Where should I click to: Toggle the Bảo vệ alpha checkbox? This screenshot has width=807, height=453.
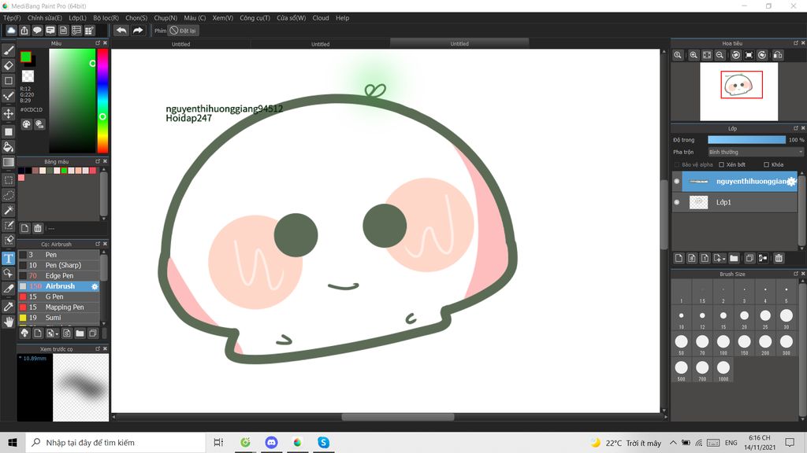pos(677,165)
